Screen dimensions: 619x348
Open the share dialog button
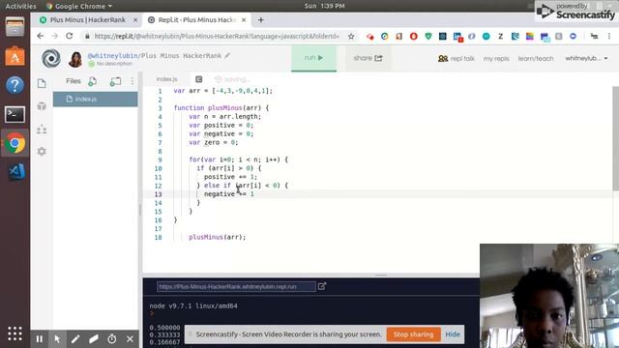(368, 58)
